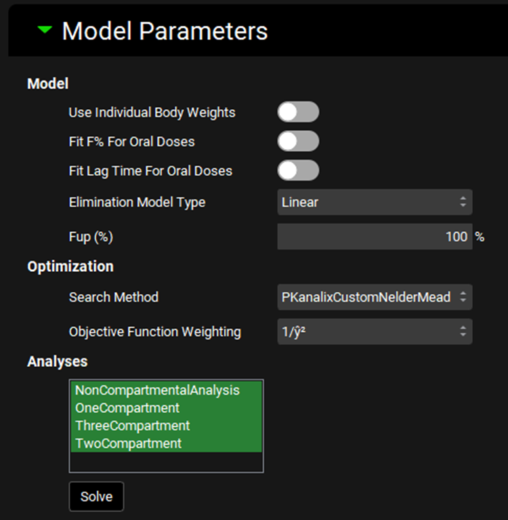Choose ThreeCompartment in the Analyses list
The width and height of the screenshot is (508, 520).
click(133, 426)
